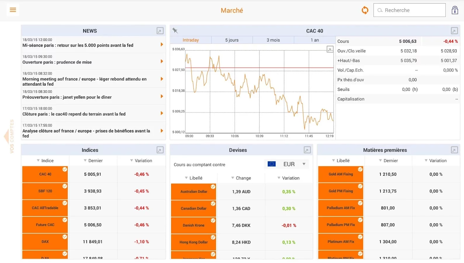Sort Devises by the Libellé column
This screenshot has width=464, height=263.
(194, 178)
